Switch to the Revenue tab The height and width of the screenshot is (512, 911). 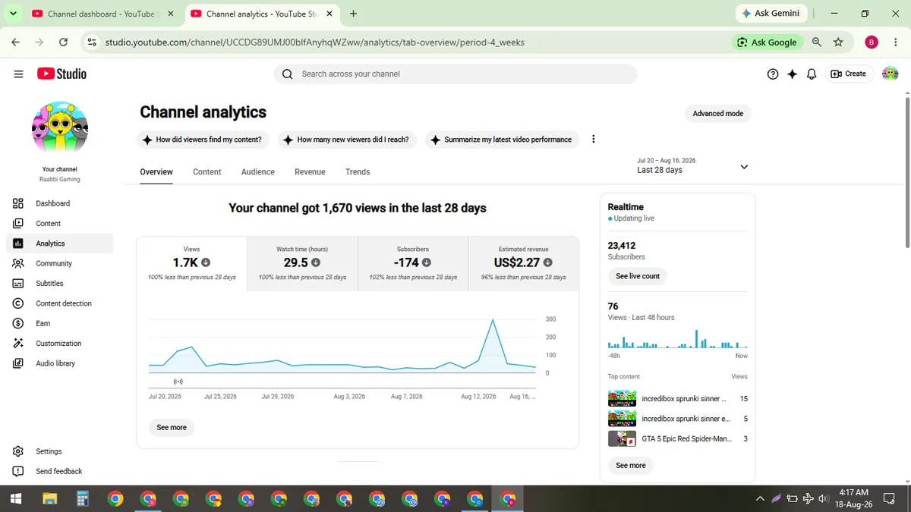(x=310, y=172)
